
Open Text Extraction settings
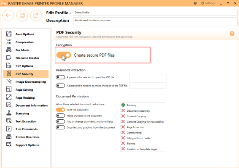tap(26, 121)
